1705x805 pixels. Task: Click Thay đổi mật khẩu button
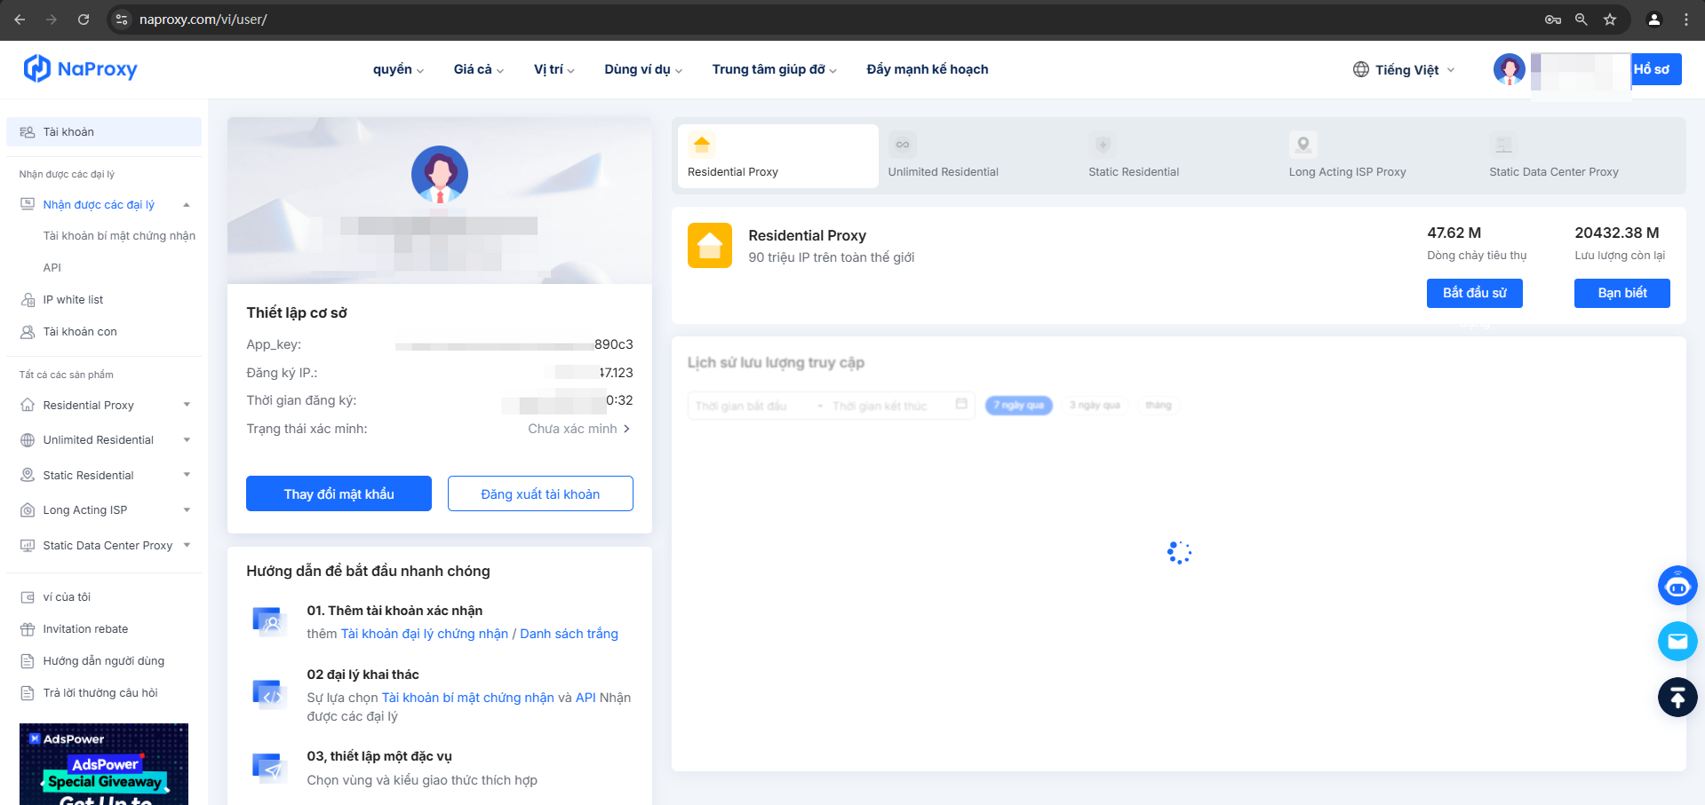(339, 493)
